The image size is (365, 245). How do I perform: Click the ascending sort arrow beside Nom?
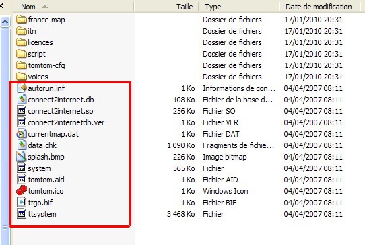pos(44,7)
